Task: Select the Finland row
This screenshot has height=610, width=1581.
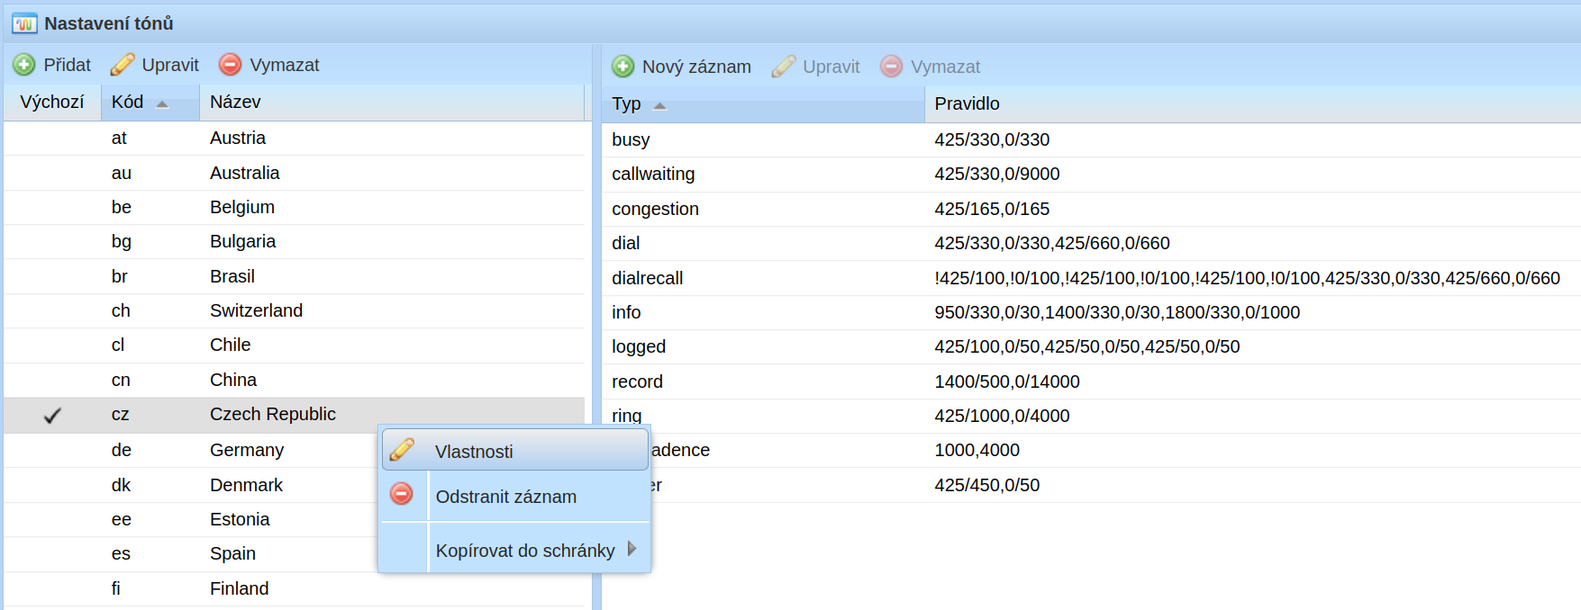Action: click(295, 588)
